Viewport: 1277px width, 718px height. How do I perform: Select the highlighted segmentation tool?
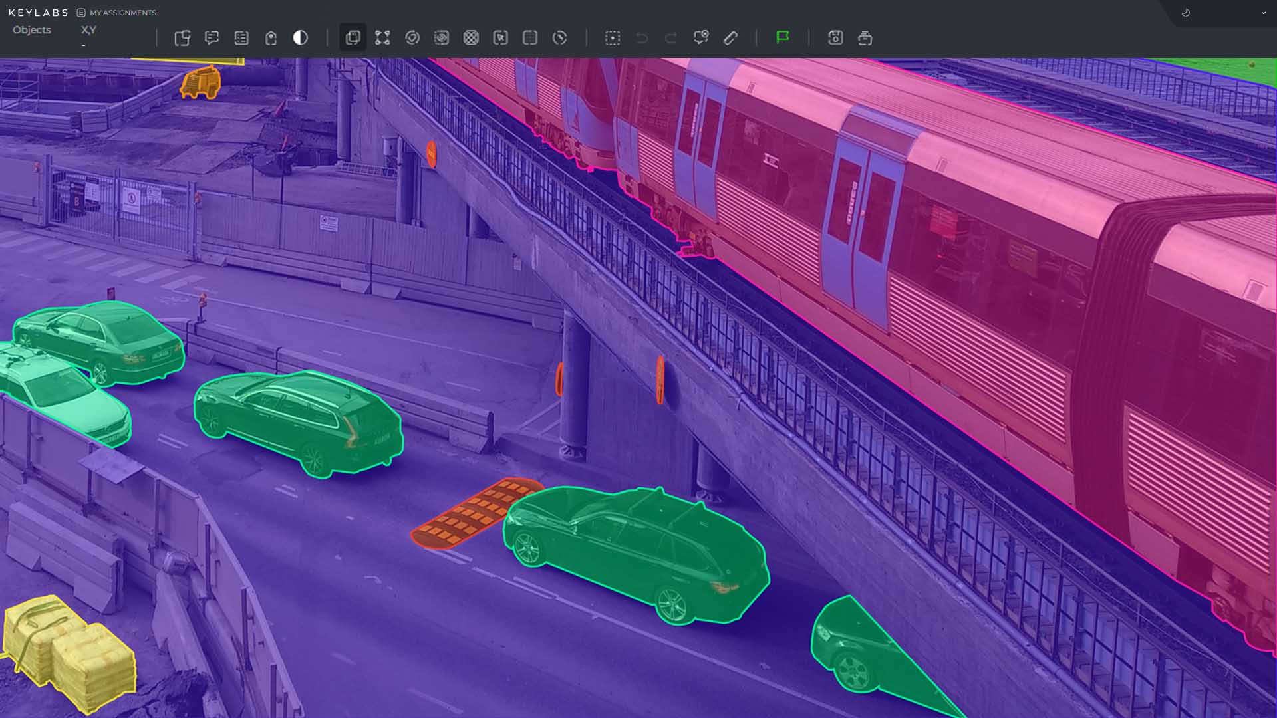[x=353, y=38]
